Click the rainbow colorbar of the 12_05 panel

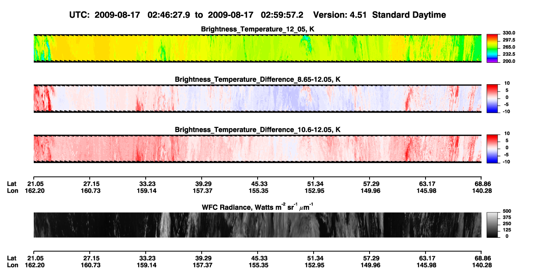coord(492,48)
